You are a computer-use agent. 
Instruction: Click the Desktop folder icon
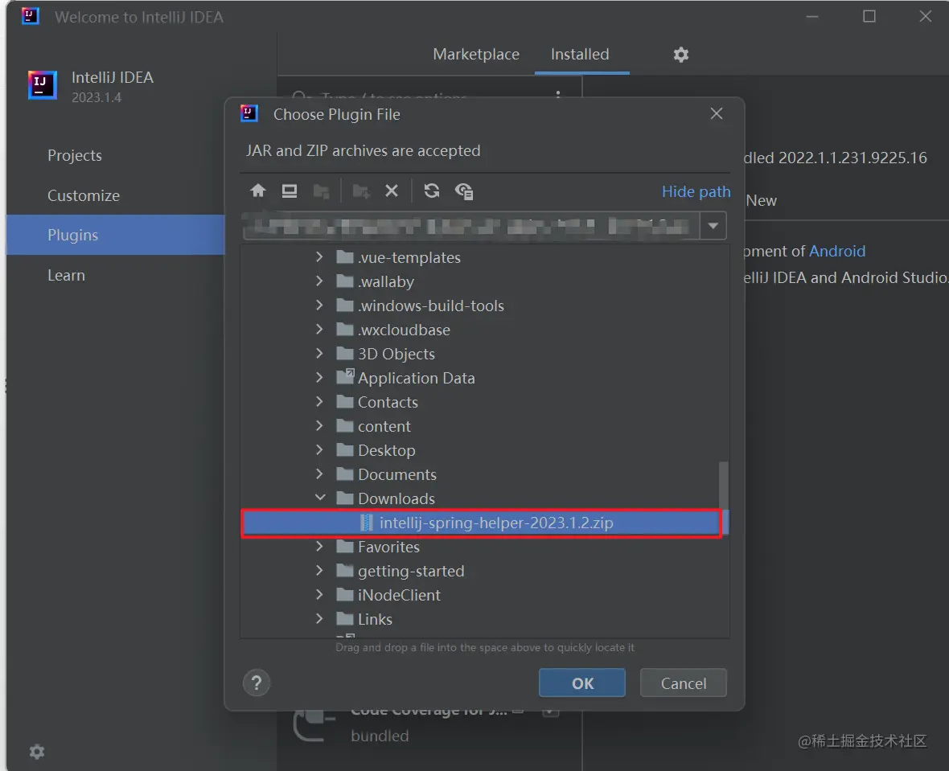coord(345,449)
